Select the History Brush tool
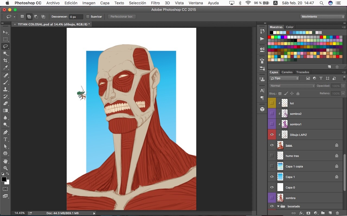 [5, 96]
